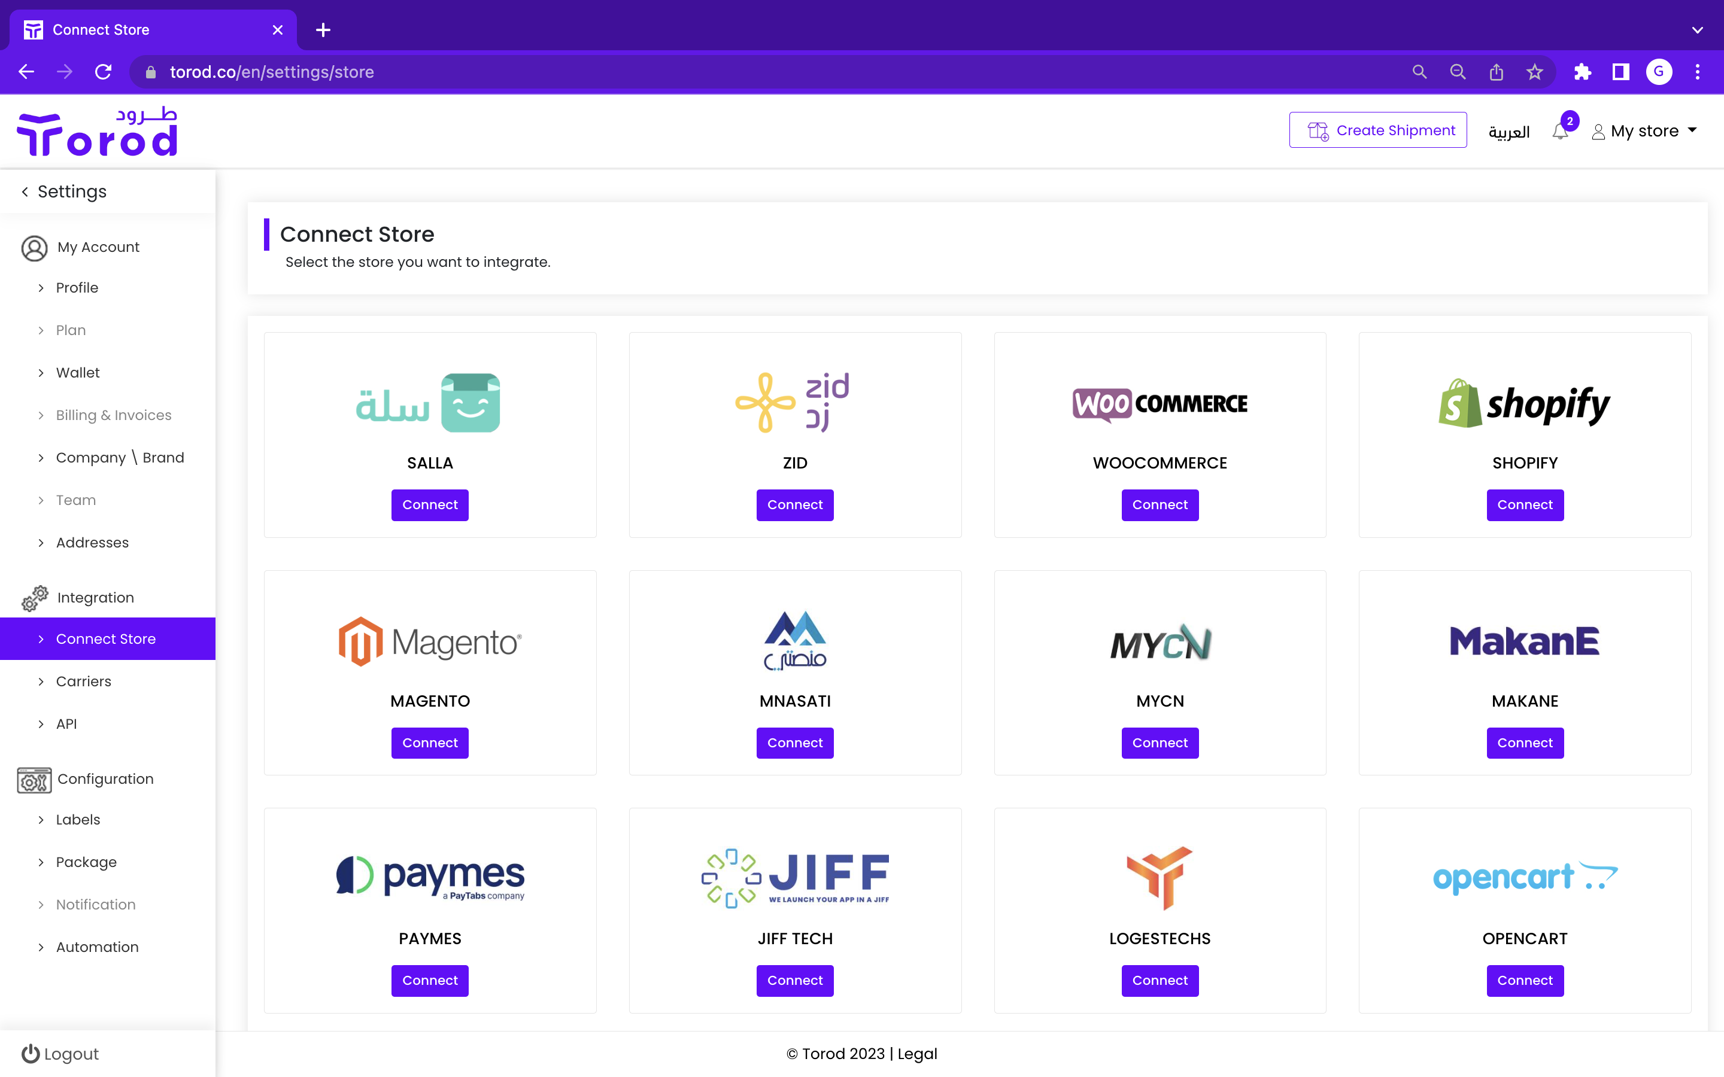1724x1077 pixels.
Task: Click the Zid store logo
Action: click(x=793, y=403)
